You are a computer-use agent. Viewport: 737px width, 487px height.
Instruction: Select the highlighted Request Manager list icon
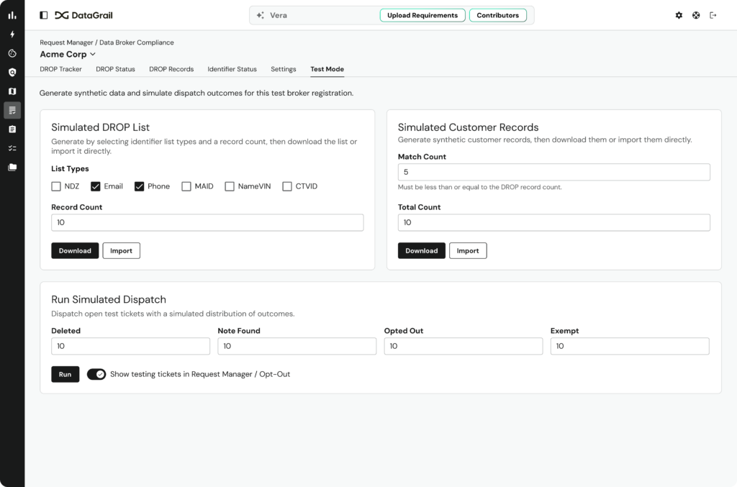click(x=12, y=110)
